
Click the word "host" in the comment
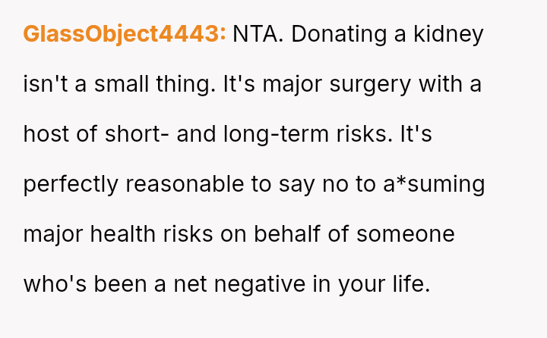tap(46, 134)
